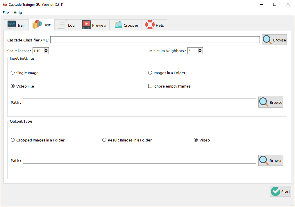Viewport: 295px width, 207px height.
Task: Select Result Images in a Folder output
Action: tap(127, 140)
